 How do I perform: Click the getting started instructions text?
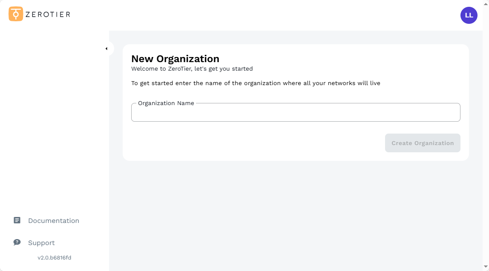256,83
